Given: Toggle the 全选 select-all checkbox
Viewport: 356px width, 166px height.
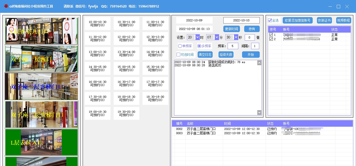Looking at the screenshot, I should 270,20.
